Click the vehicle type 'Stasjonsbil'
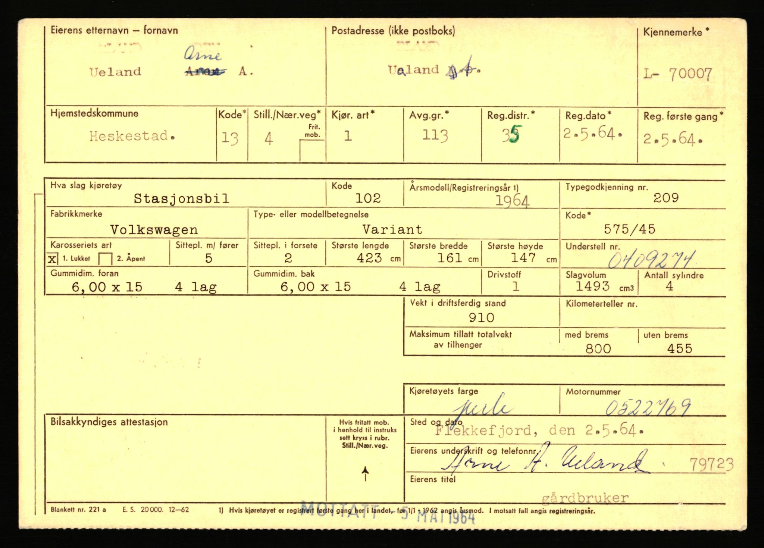This screenshot has height=548, width=764. [182, 198]
